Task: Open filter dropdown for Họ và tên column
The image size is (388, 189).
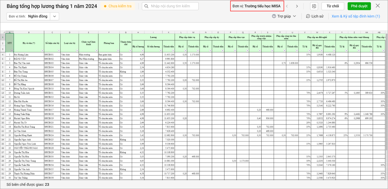Action: point(42,51)
